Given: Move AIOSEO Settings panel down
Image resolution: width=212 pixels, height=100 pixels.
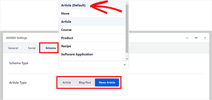Looking at the screenshot, I should click(196, 38).
